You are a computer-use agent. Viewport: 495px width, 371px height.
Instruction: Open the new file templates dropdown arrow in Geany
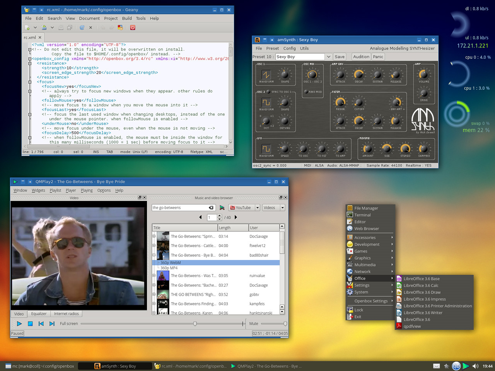pyautogui.click(x=35, y=27)
